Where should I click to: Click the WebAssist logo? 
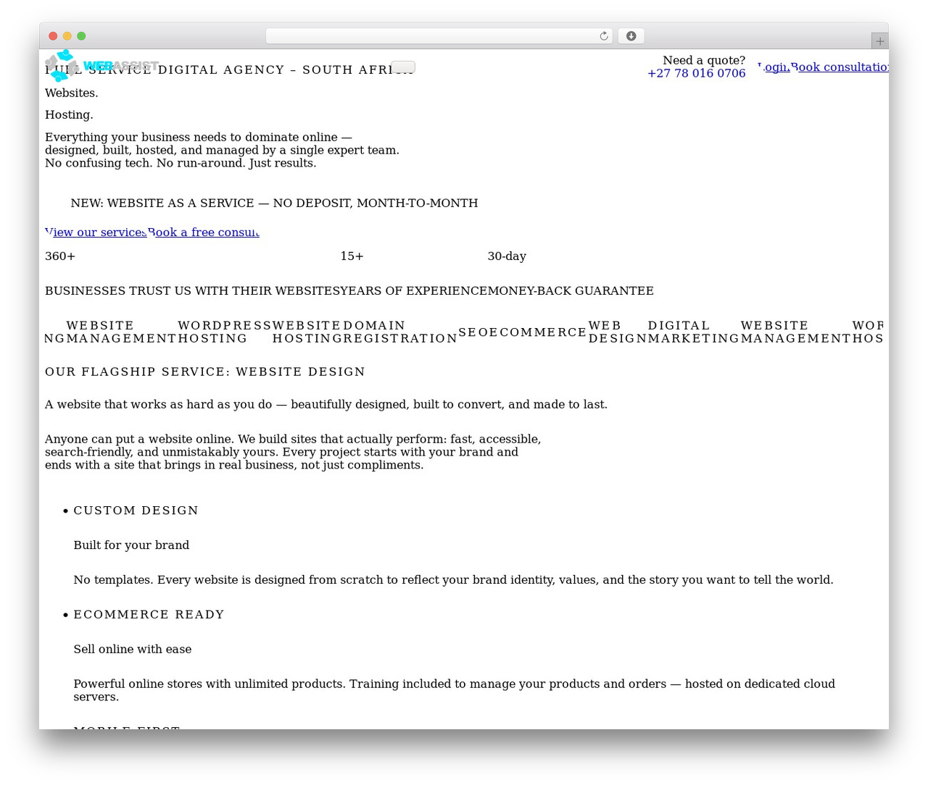(101, 65)
